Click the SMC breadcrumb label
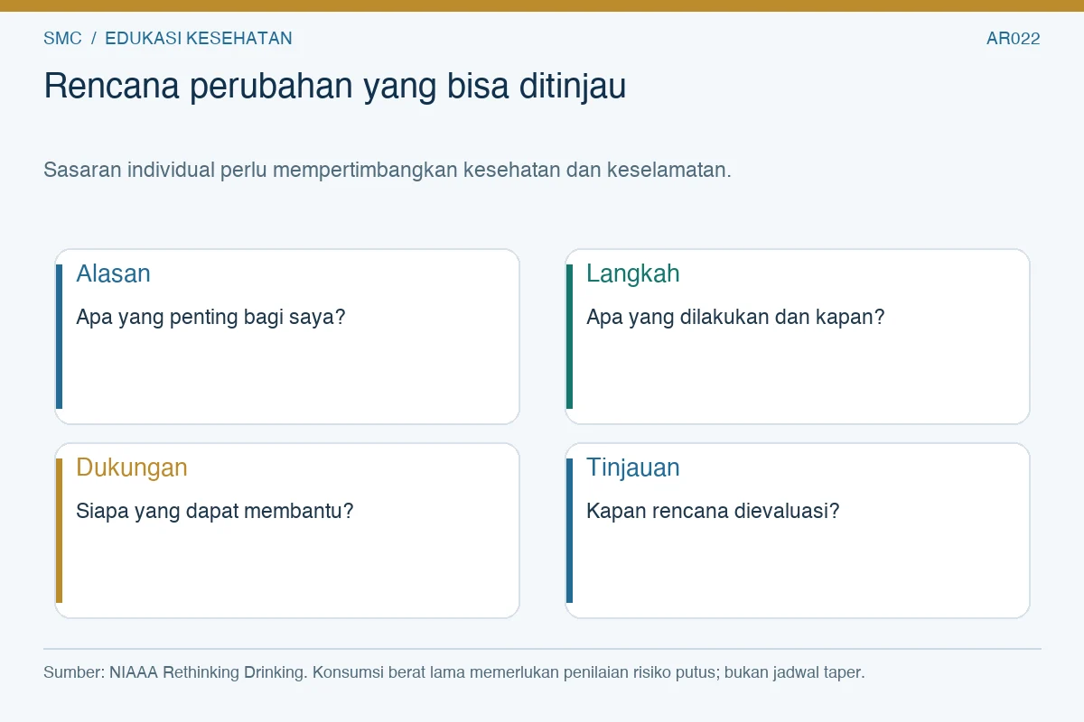The height and width of the screenshot is (722, 1084). [62, 38]
